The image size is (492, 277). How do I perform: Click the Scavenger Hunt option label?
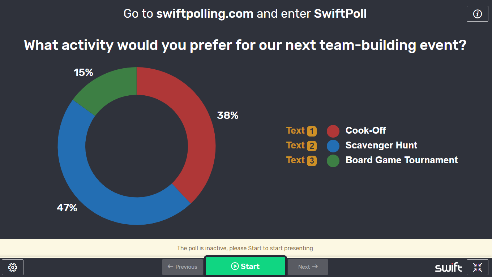tap(381, 145)
